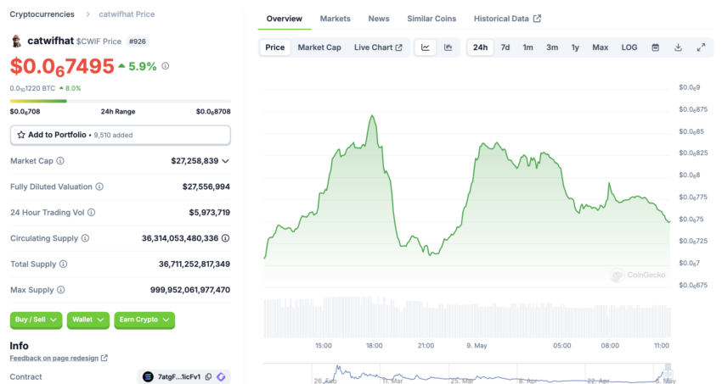Toggle LOG scale on chart
This screenshot has height=384, width=722.
click(x=629, y=47)
